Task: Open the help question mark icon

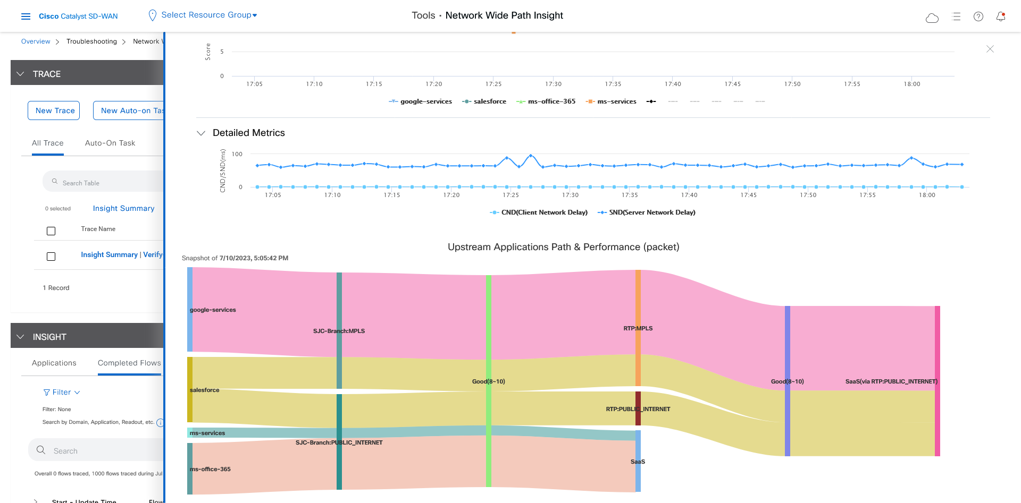Action: [x=978, y=16]
